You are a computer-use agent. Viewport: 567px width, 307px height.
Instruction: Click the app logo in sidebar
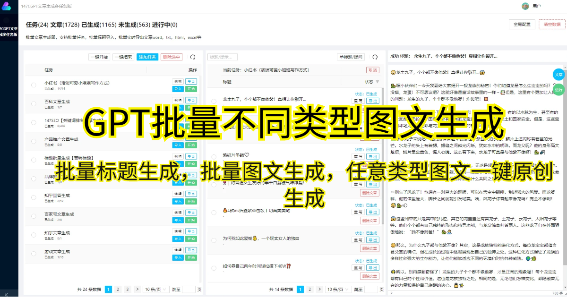click(6, 6)
